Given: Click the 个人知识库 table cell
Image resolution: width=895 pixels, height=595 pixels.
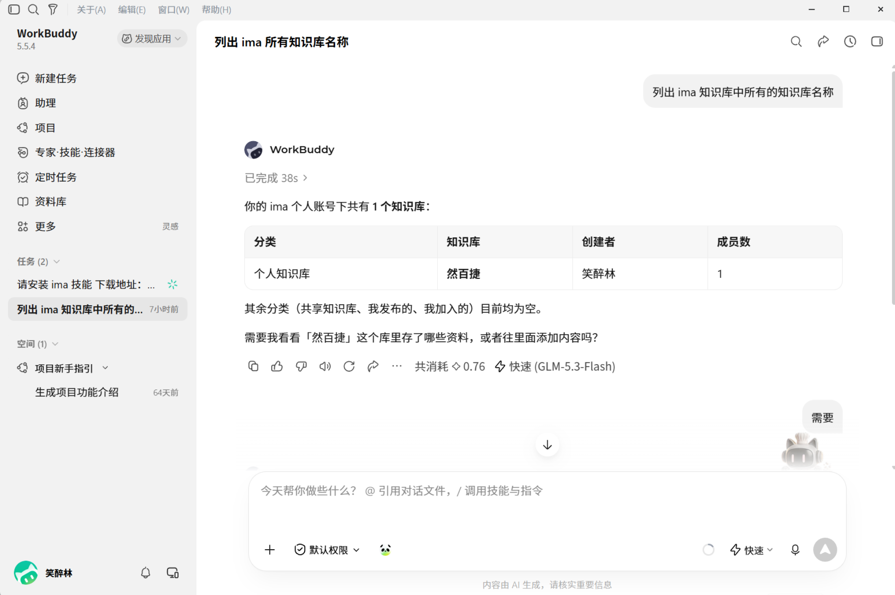Looking at the screenshot, I should [x=341, y=274].
